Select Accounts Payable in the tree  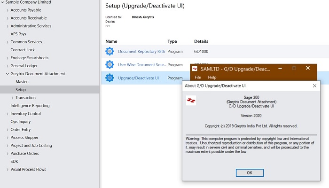(x=26, y=10)
